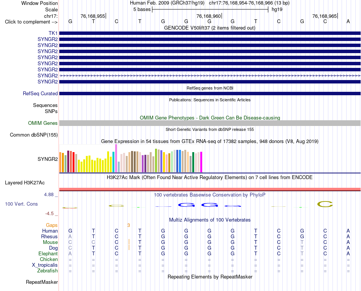Click the SNPs track label
The height and width of the screenshot is (291, 361).
pyautogui.click(x=51, y=111)
